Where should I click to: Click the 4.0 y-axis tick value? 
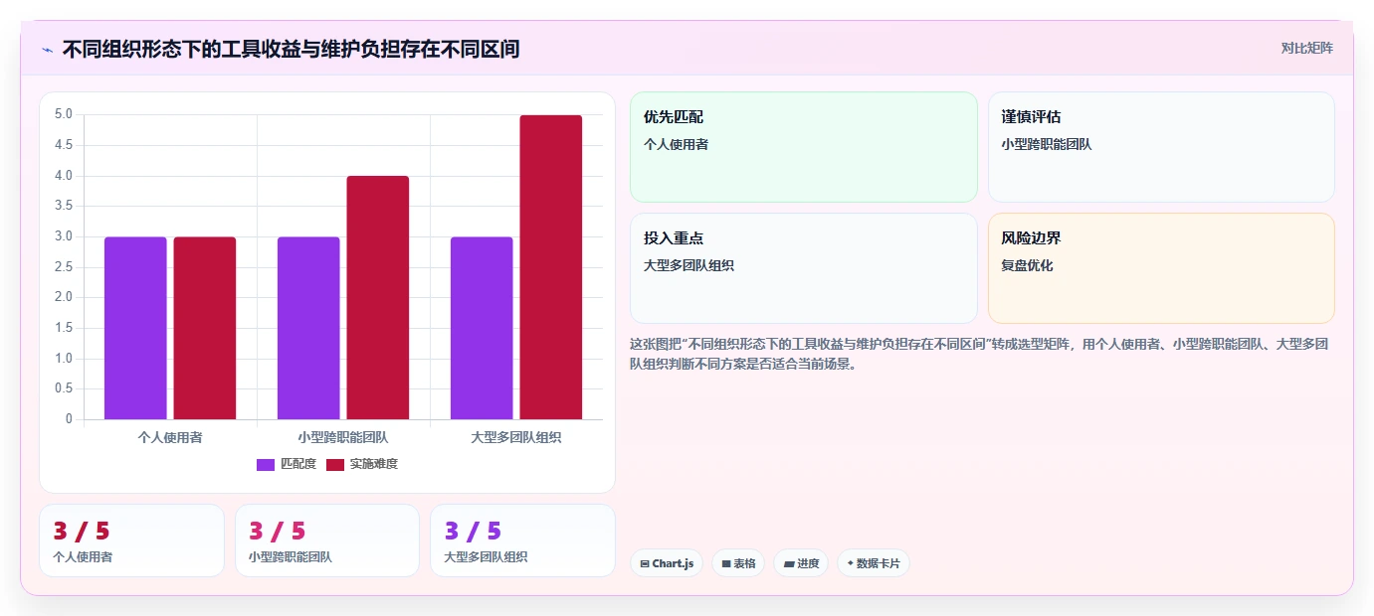pyautogui.click(x=64, y=176)
